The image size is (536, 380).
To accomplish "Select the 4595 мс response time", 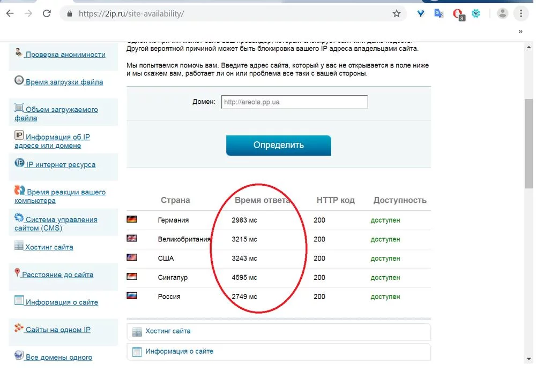I will pyautogui.click(x=244, y=278).
